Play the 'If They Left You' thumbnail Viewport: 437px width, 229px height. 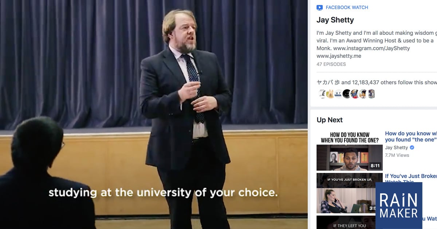click(x=346, y=222)
